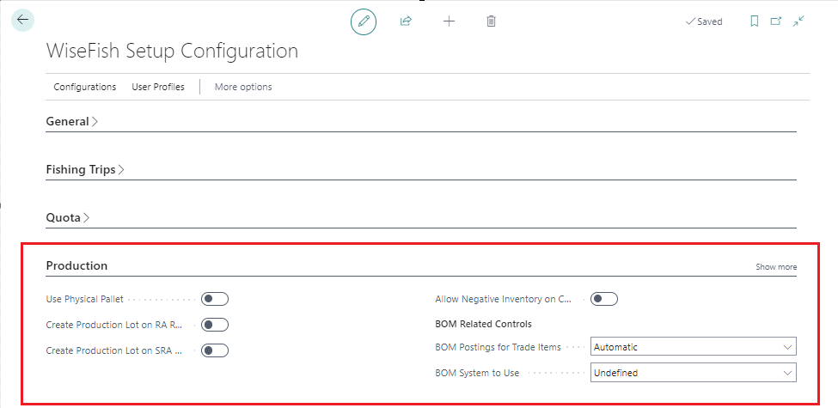The image size is (838, 408).
Task: Enable the Use Physical Pallet toggle
Action: pyautogui.click(x=214, y=299)
